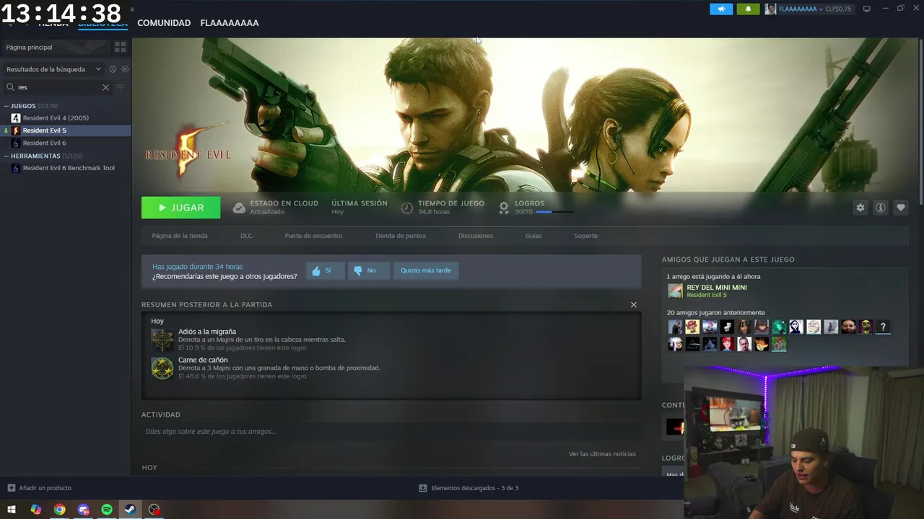The height and width of the screenshot is (519, 924).
Task: Open the Discusiones tab
Action: 476,236
